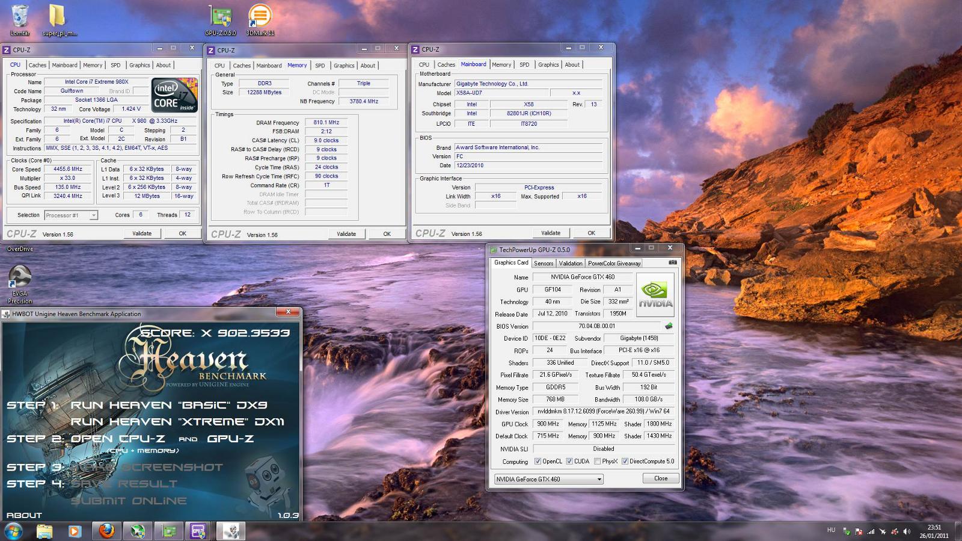Click the GPU-Z BIOS Version field 70.04.0B.00.01
Image resolution: width=962 pixels, height=541 pixels.
597,326
